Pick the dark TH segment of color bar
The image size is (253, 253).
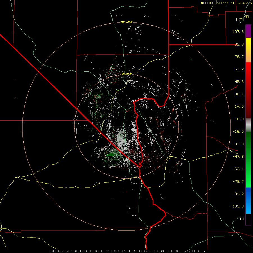248,219
